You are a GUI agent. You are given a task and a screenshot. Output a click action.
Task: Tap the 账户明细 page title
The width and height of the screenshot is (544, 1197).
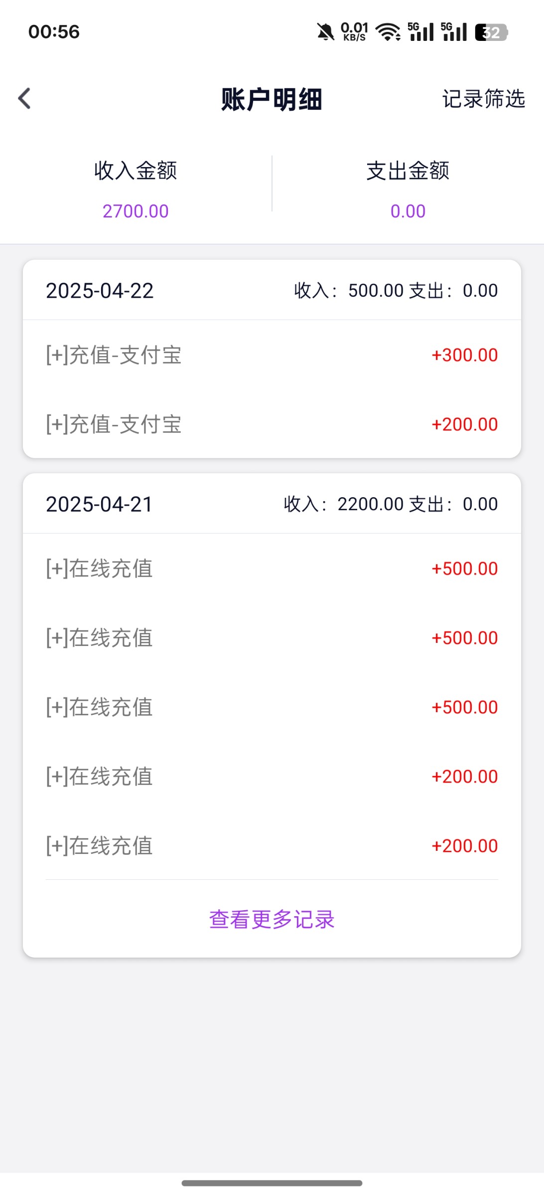click(272, 99)
